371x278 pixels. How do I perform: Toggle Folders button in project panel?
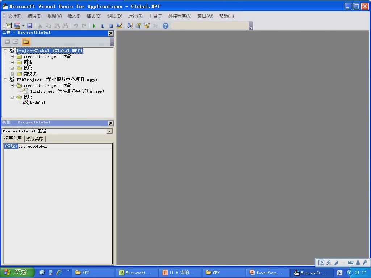point(26,42)
